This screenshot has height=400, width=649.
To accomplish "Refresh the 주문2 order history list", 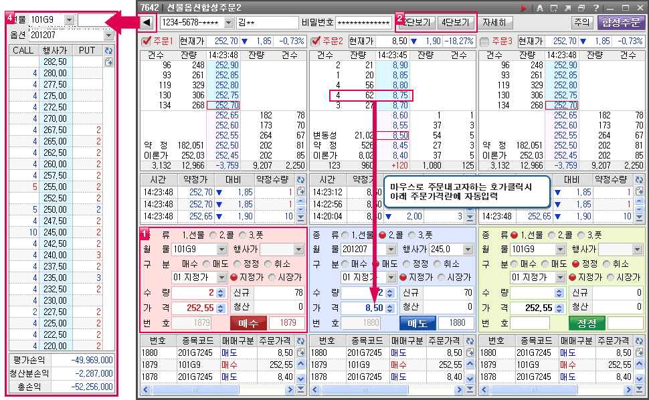I will [470, 341].
